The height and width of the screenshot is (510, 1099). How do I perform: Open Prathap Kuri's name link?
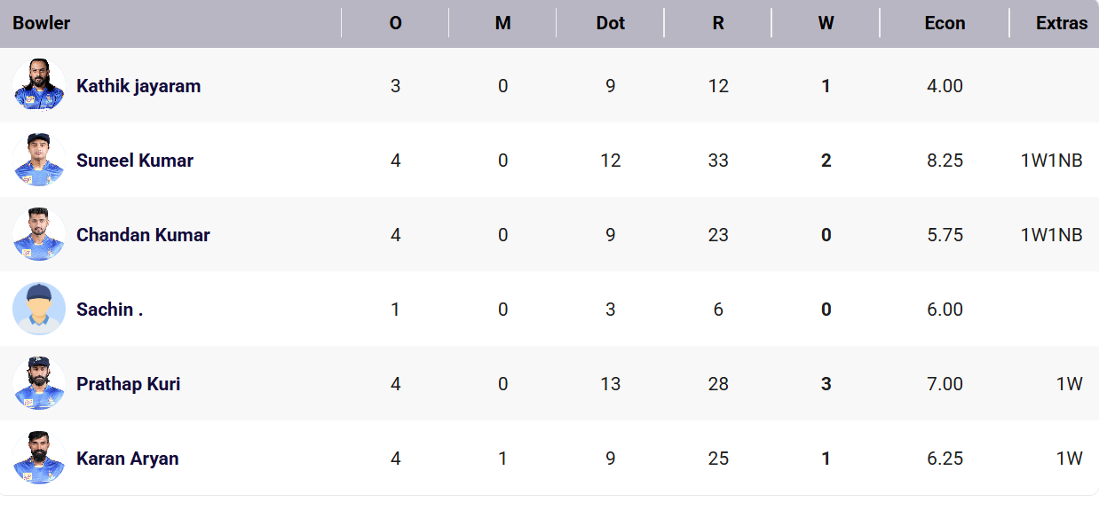tap(128, 384)
